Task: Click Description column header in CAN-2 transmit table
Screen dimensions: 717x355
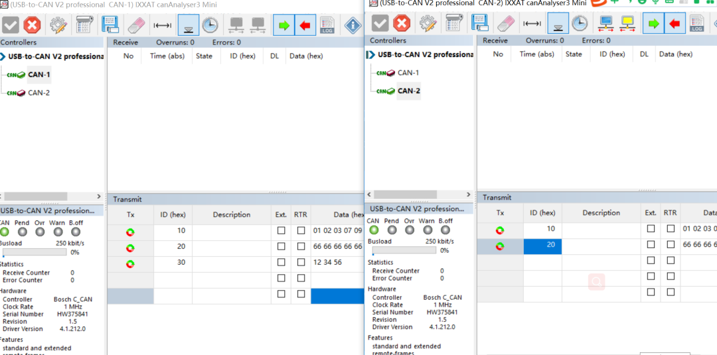Action: (x=601, y=212)
